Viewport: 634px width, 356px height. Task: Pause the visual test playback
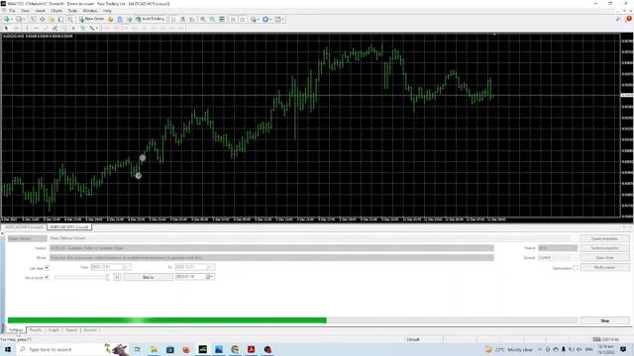pyautogui.click(x=117, y=277)
